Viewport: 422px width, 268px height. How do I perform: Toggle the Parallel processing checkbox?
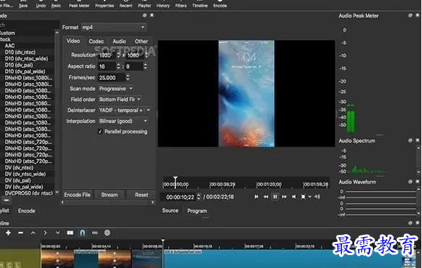[x=100, y=131]
